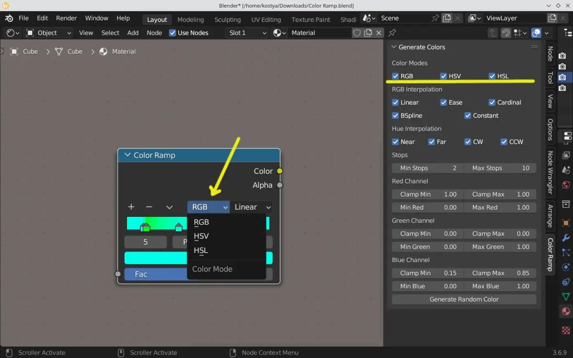Image resolution: width=573 pixels, height=358 pixels.
Task: Collapse the Color Ramp node
Action: coord(127,155)
